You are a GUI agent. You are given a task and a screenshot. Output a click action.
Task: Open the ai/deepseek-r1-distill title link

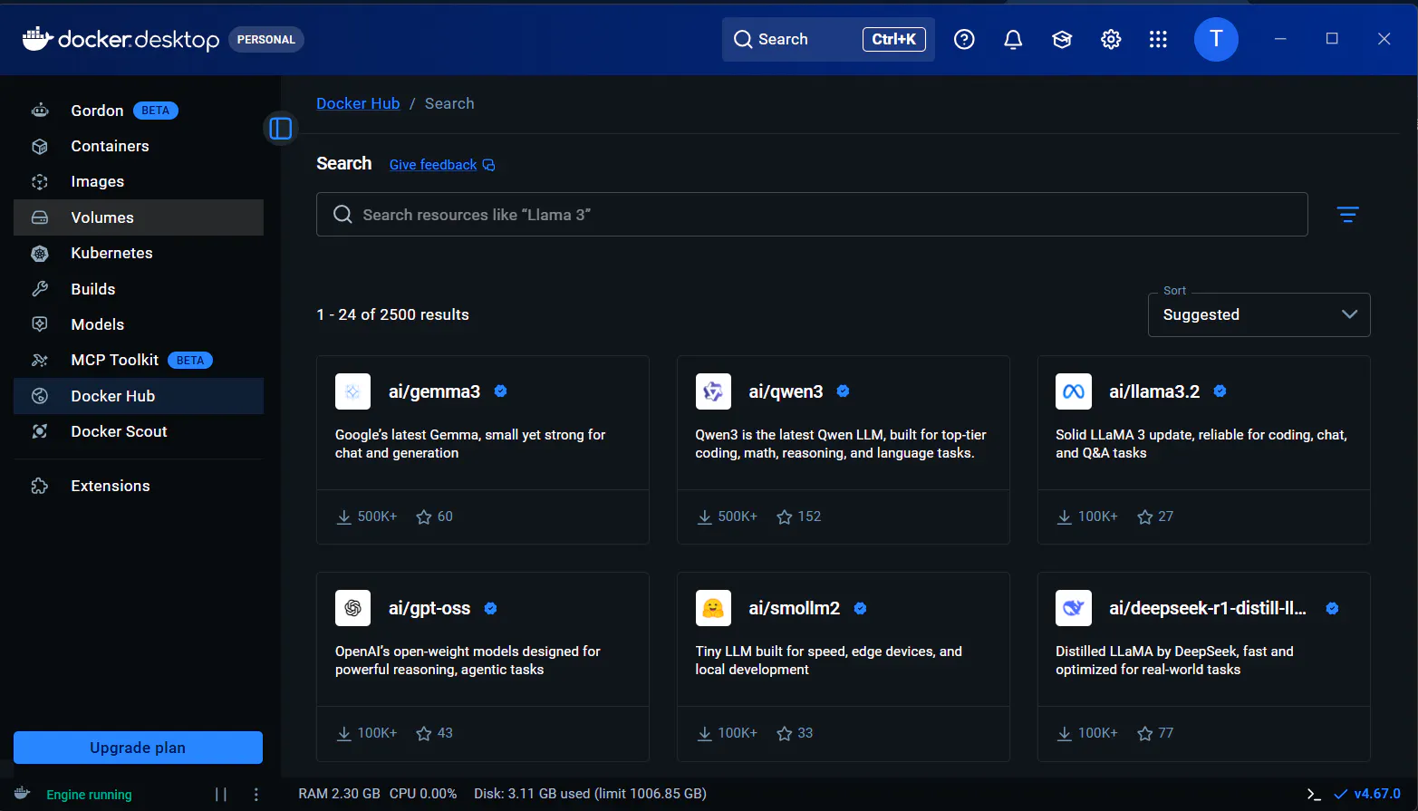(1208, 608)
